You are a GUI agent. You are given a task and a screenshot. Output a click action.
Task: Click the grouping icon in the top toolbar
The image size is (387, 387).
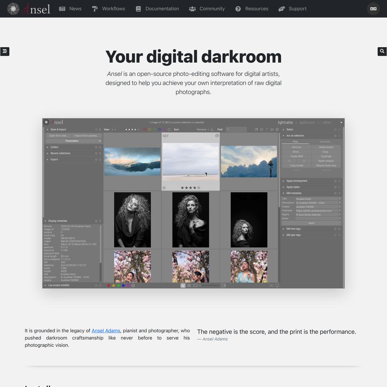257,129
